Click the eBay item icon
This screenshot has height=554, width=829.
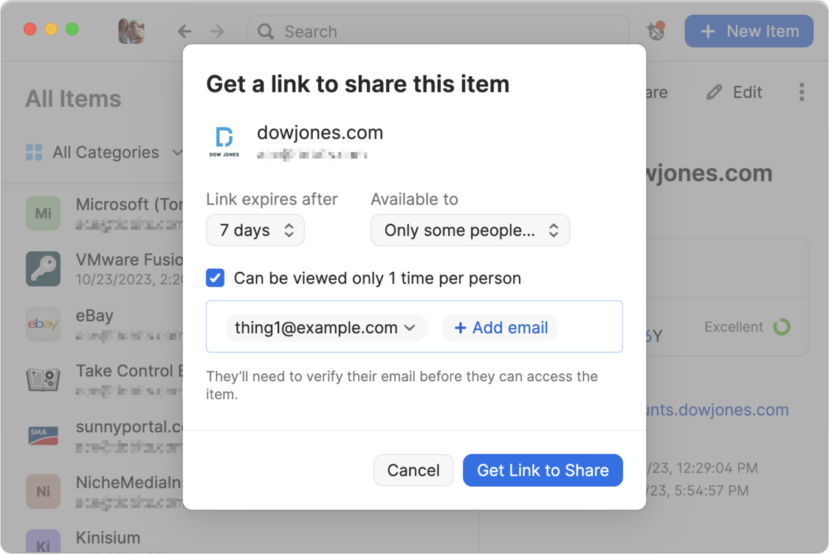(x=43, y=324)
